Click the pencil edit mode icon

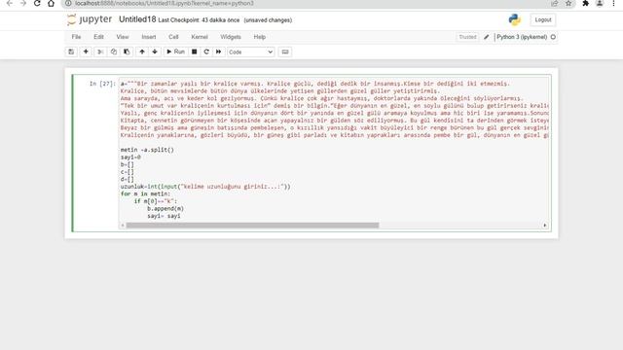487,37
